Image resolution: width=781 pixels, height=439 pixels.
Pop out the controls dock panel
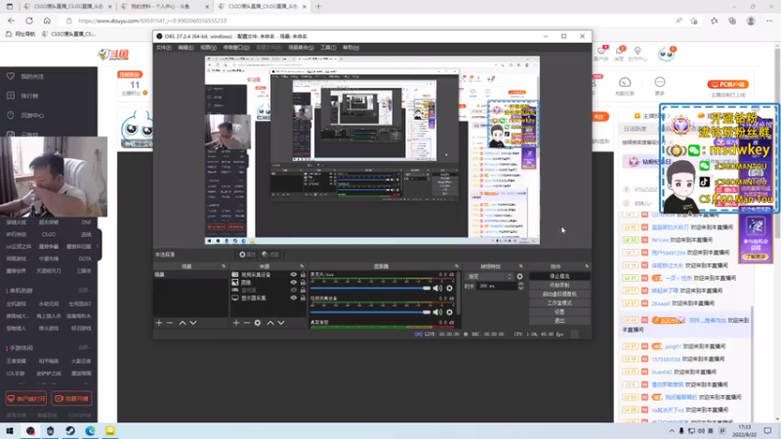[x=587, y=266]
